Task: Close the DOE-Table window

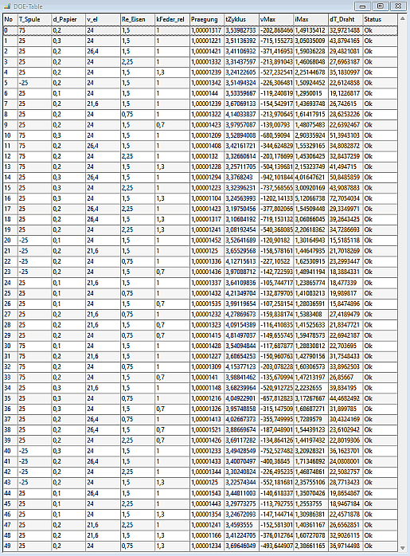Action: pyautogui.click(x=398, y=6)
